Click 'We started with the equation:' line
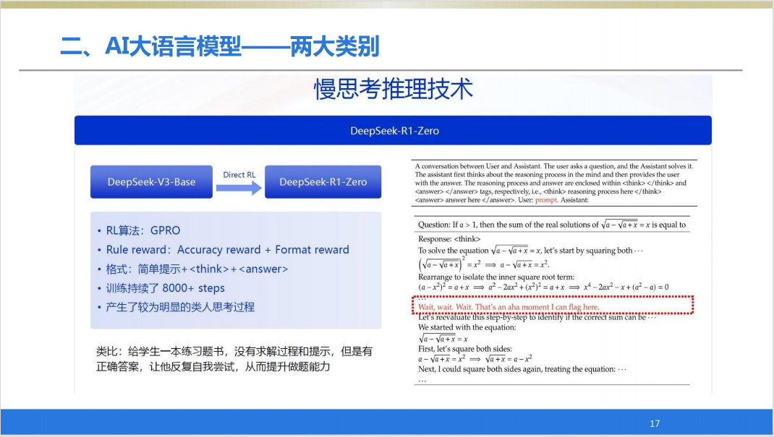Screen dimensions: 774x437 tap(467, 327)
